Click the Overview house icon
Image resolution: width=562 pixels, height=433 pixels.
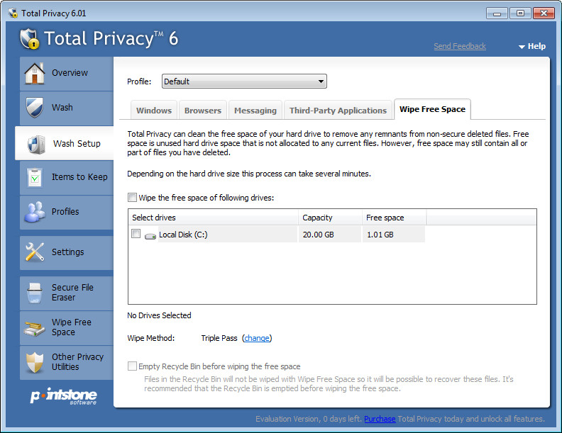[34, 74]
